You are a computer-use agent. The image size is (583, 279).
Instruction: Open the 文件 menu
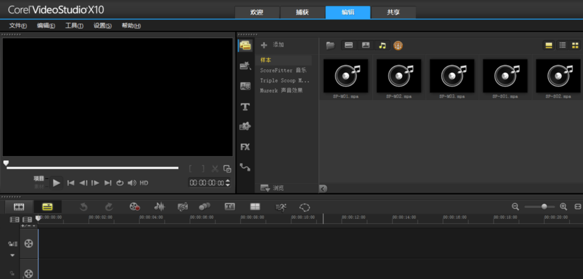click(17, 26)
